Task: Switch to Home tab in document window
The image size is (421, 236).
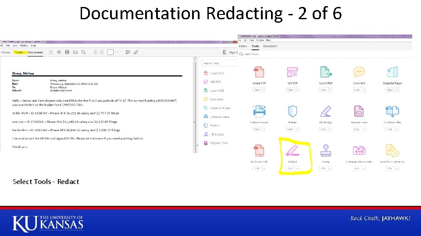Action: (6, 52)
